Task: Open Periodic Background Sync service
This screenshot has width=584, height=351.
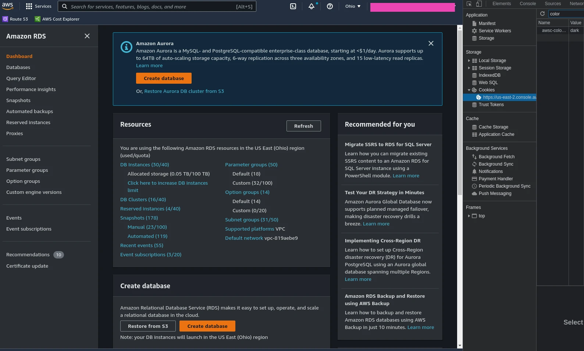Action: pyautogui.click(x=504, y=186)
